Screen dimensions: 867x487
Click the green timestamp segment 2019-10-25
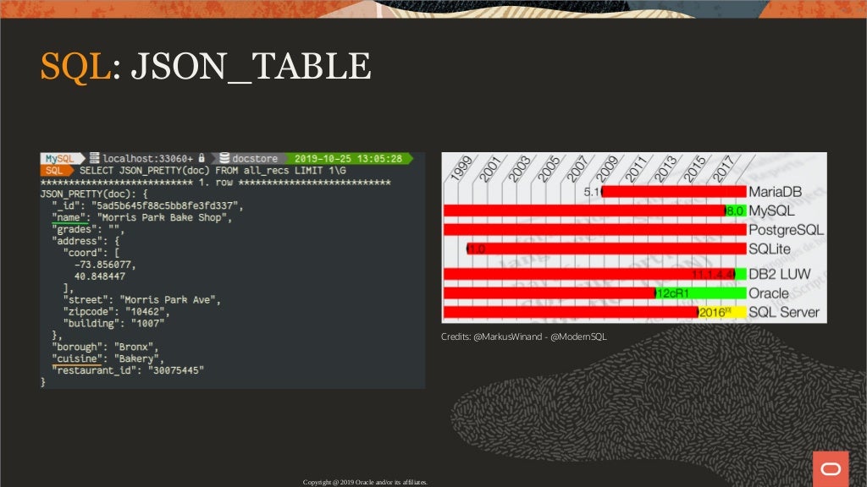click(348, 158)
